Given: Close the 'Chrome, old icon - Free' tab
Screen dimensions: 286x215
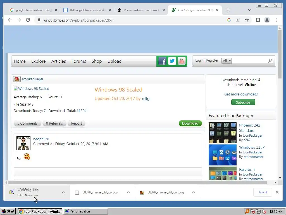Looking at the screenshot, I should click(164, 10).
